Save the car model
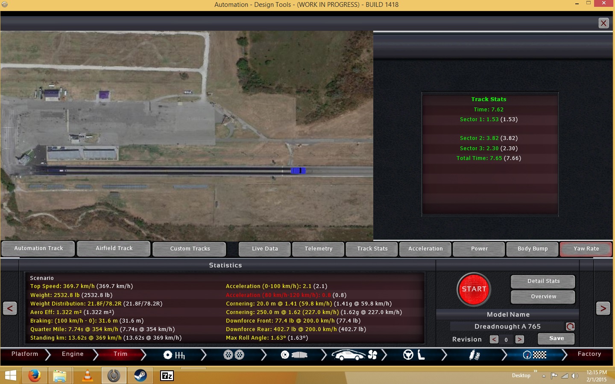Image resolution: width=615 pixels, height=384 pixels. [556, 338]
